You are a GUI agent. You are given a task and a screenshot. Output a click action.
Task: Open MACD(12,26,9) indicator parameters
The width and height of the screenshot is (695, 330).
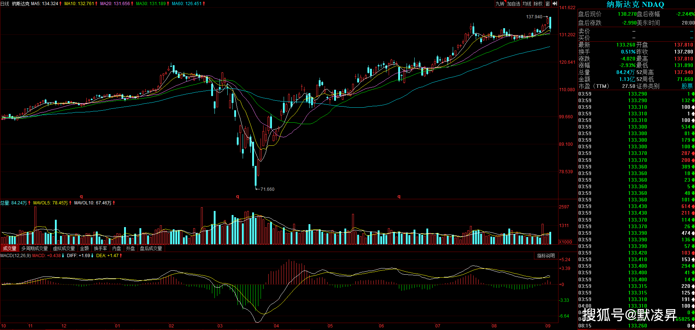[15, 256]
